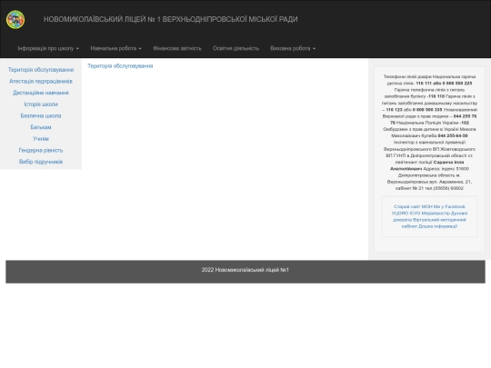Open the Учням section
The height and width of the screenshot is (368, 491).
click(41, 139)
